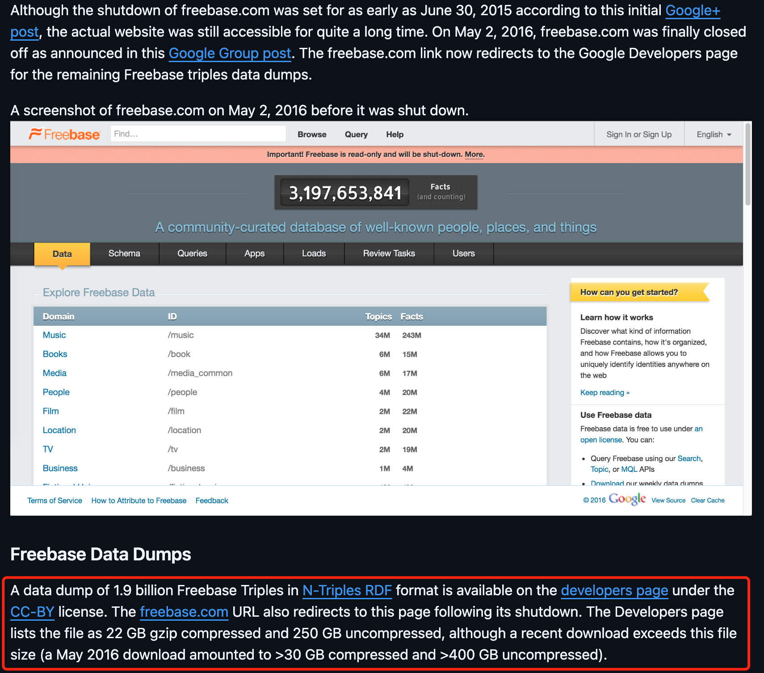Open the N-Triples RDF link
The width and height of the screenshot is (764, 673).
click(x=347, y=590)
